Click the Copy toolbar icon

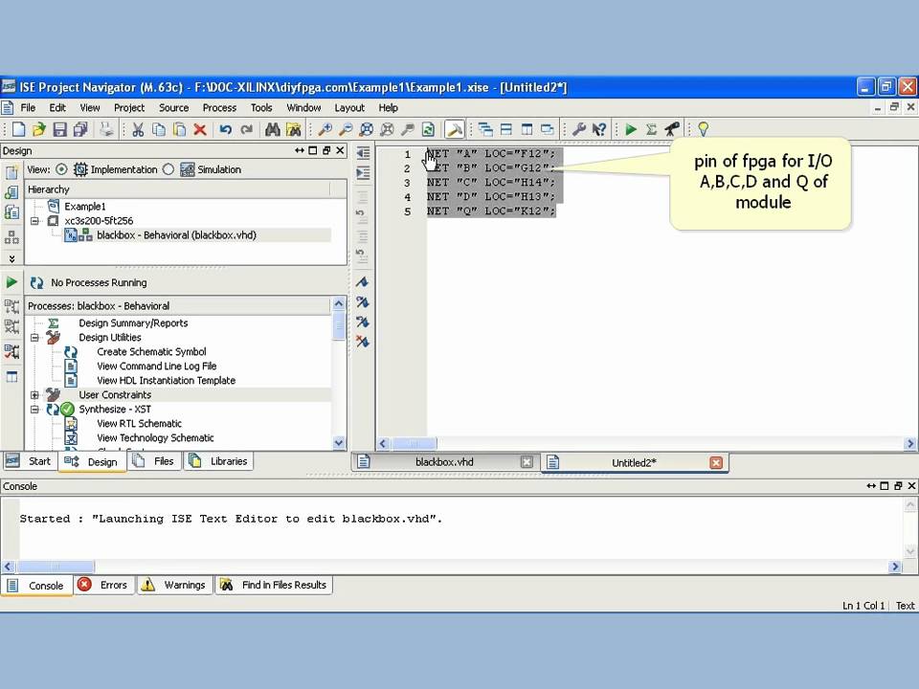158,129
